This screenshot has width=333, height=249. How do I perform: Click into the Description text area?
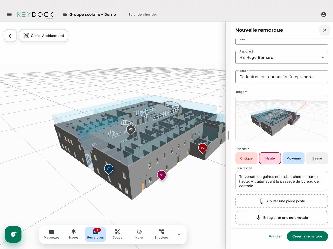(x=282, y=181)
